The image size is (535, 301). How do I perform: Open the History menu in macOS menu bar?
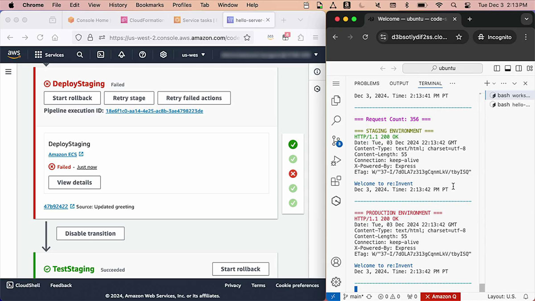[x=118, y=5]
